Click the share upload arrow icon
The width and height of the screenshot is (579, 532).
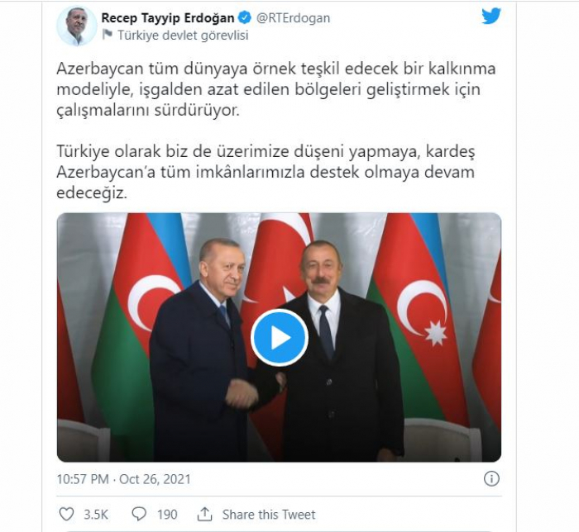(204, 514)
